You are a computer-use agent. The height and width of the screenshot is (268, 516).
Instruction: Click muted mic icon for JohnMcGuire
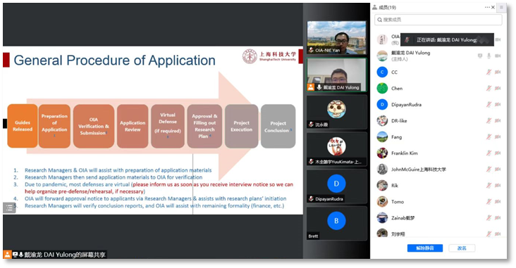click(x=489, y=169)
